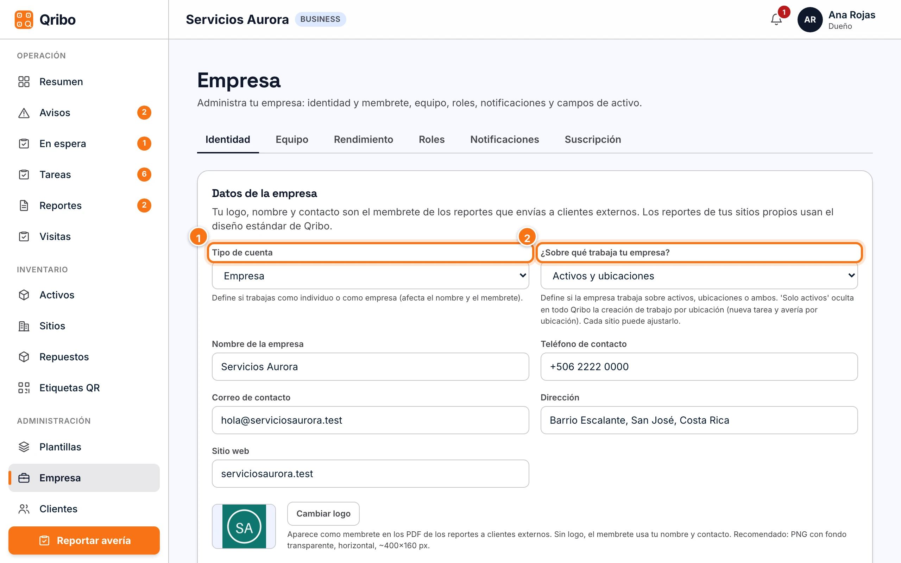Image resolution: width=901 pixels, height=563 pixels.
Task: Click the Correo de contacto field
Action: point(370,420)
